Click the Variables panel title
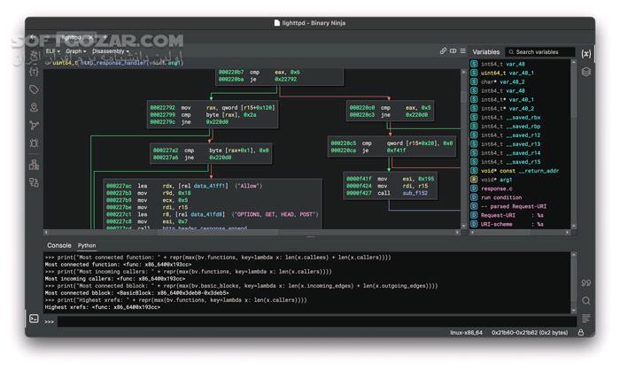Screen dimensions: 620x370 (486, 52)
